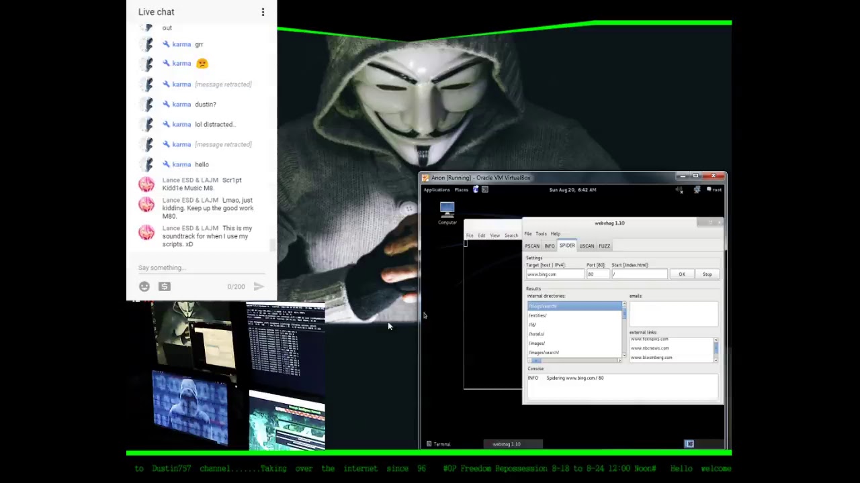Click the webshag console output area

[622, 386]
